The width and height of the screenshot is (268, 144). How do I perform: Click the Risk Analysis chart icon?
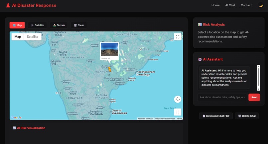click(200, 25)
